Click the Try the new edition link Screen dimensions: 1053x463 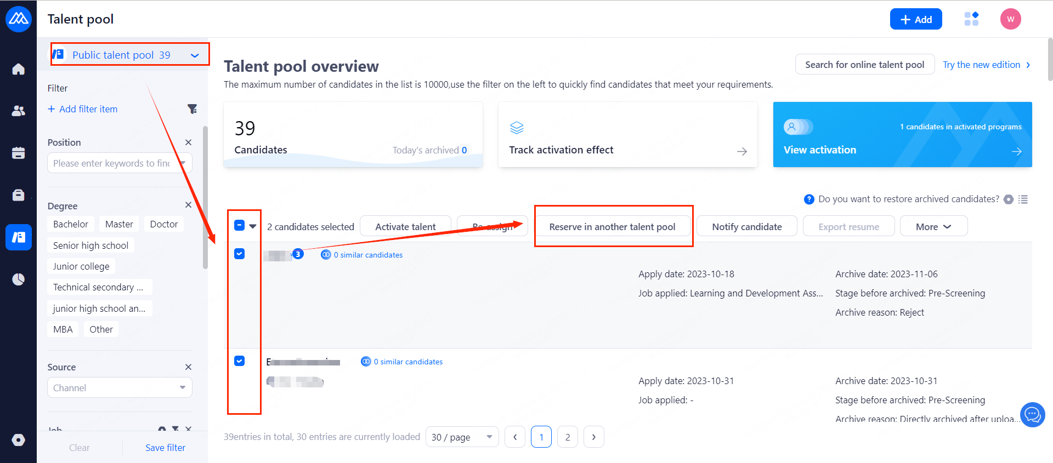point(986,65)
